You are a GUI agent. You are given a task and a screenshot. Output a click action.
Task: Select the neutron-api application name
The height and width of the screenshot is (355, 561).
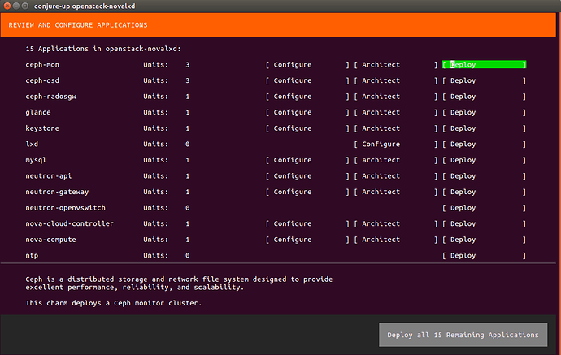(x=48, y=176)
